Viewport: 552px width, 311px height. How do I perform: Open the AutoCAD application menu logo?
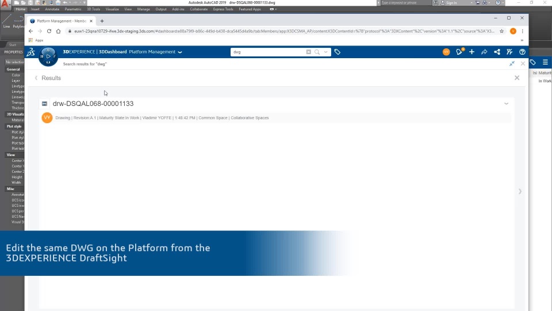(x=5, y=4)
